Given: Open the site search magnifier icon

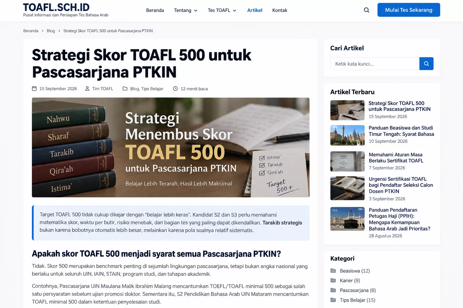Looking at the screenshot, I should tap(367, 10).
